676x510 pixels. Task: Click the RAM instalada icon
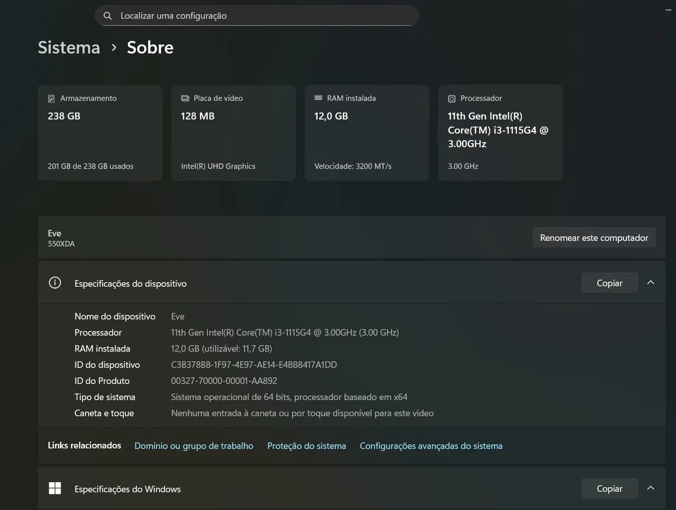[318, 98]
